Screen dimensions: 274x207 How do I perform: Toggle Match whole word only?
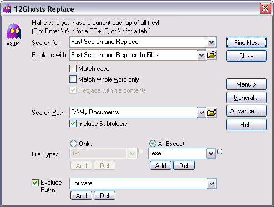click(x=73, y=79)
